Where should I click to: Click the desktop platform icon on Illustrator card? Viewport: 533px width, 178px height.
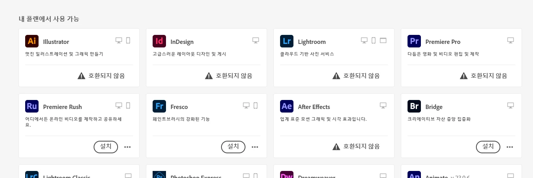(119, 40)
